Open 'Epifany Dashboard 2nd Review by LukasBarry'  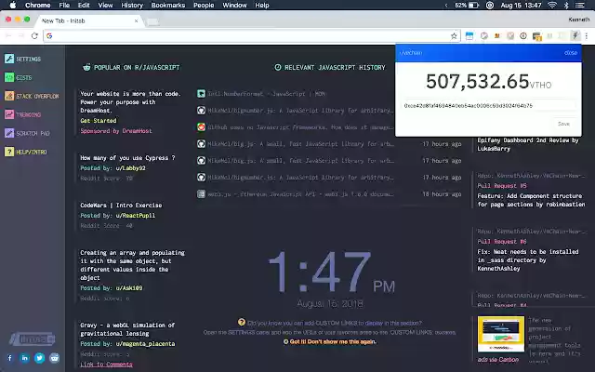528,144
